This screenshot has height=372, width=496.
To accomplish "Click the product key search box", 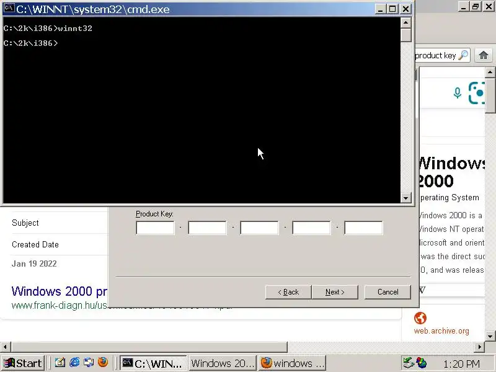I will click(x=441, y=55).
